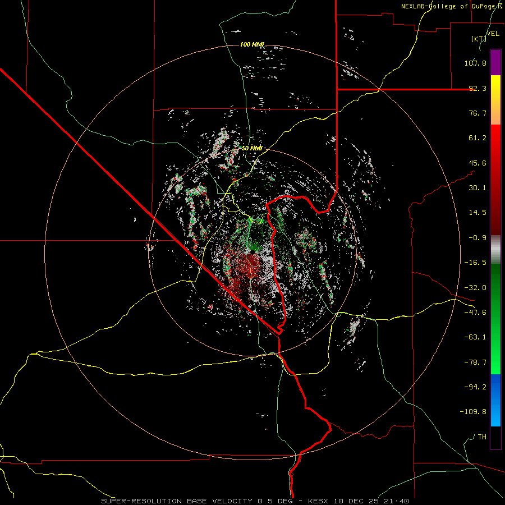505x505 pixels.
Task: Click the 107.8 velocity scale value
Action: click(x=475, y=63)
